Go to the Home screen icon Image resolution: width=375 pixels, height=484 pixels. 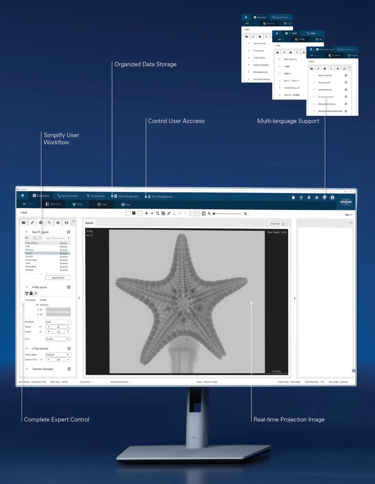click(x=23, y=196)
